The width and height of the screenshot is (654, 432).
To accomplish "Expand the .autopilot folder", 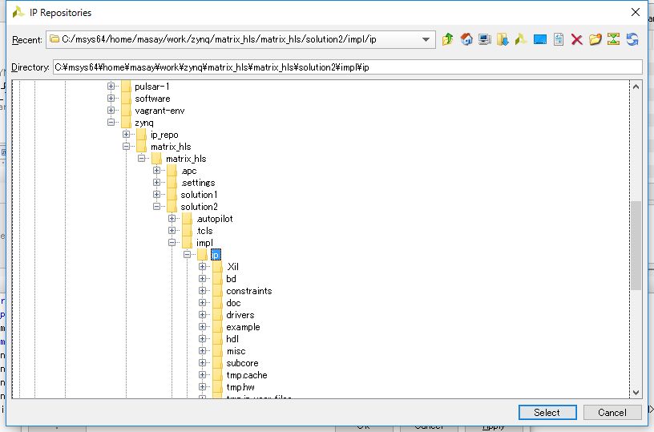I will [172, 219].
